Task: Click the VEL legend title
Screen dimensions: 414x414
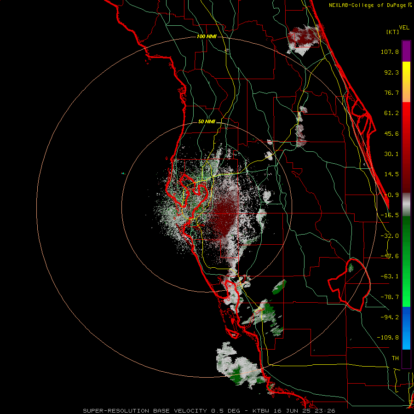Action: [x=404, y=28]
